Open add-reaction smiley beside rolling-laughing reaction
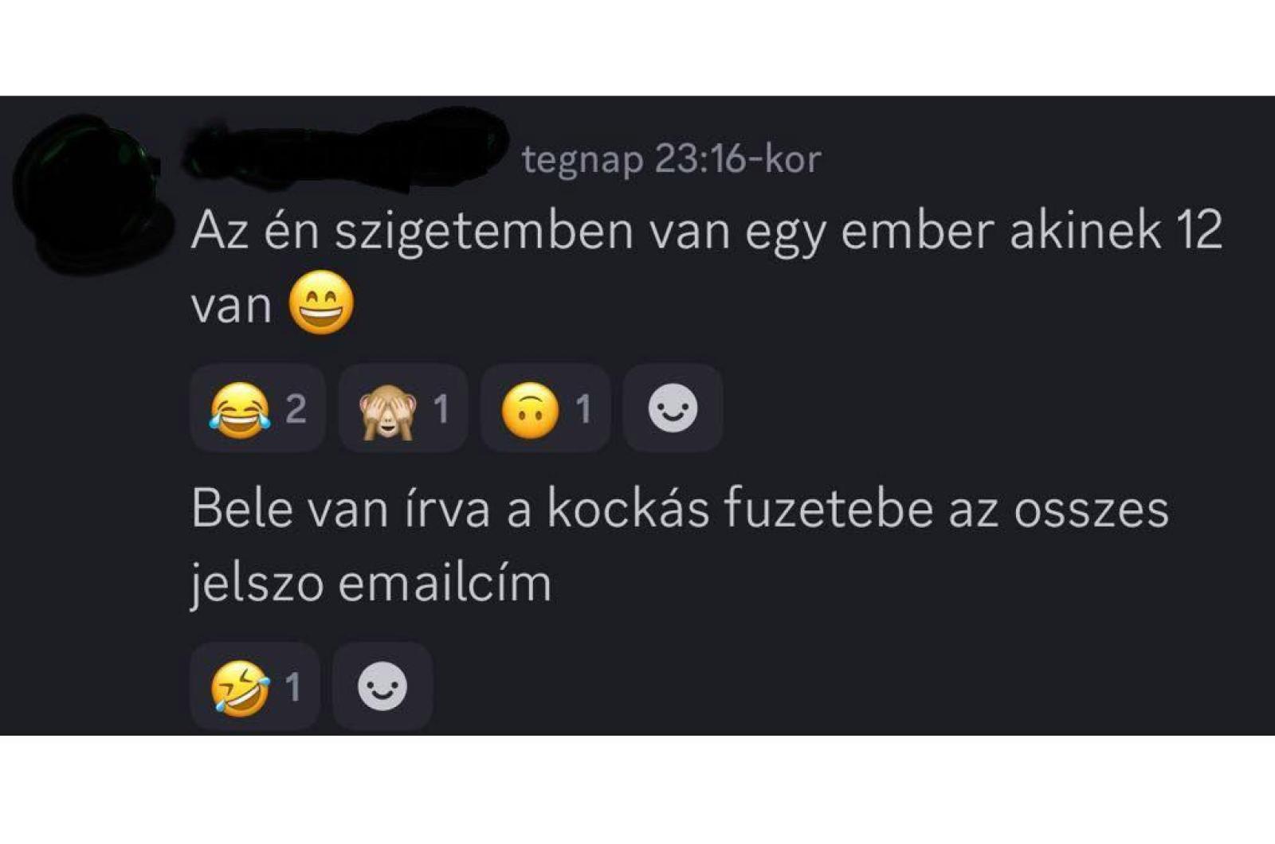1275x844 pixels. point(382,686)
